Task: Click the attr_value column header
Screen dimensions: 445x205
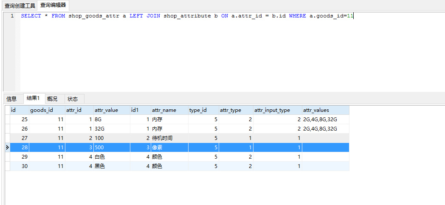Action: click(x=106, y=110)
